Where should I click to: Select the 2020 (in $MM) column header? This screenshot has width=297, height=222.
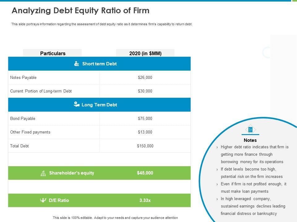click(x=145, y=53)
